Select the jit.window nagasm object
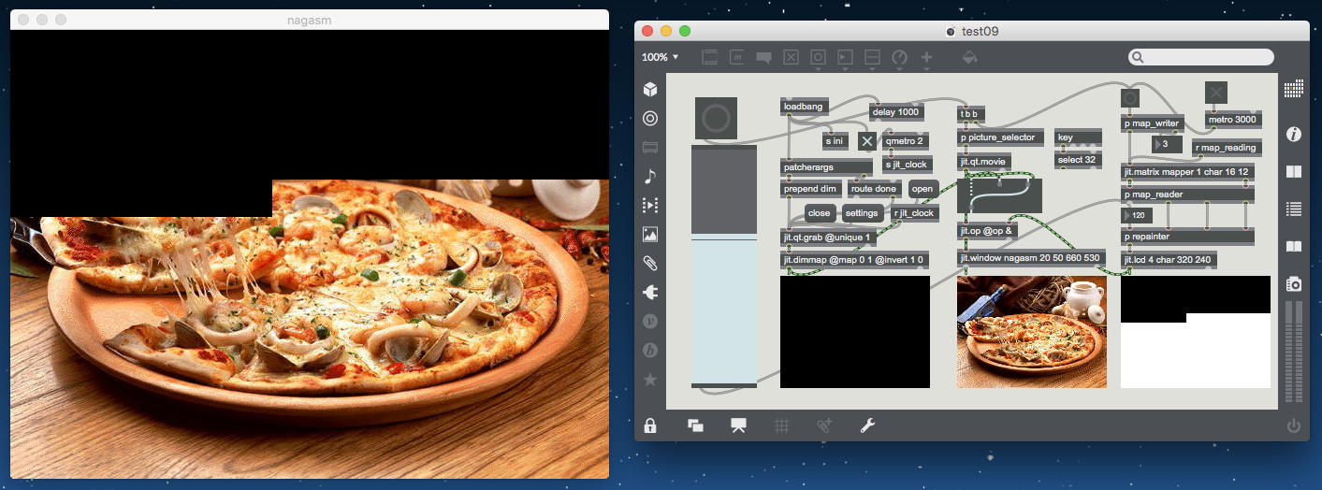The width and height of the screenshot is (1322, 490). pos(1032,257)
